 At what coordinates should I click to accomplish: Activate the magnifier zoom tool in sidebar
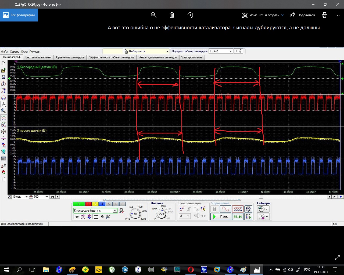(3, 111)
